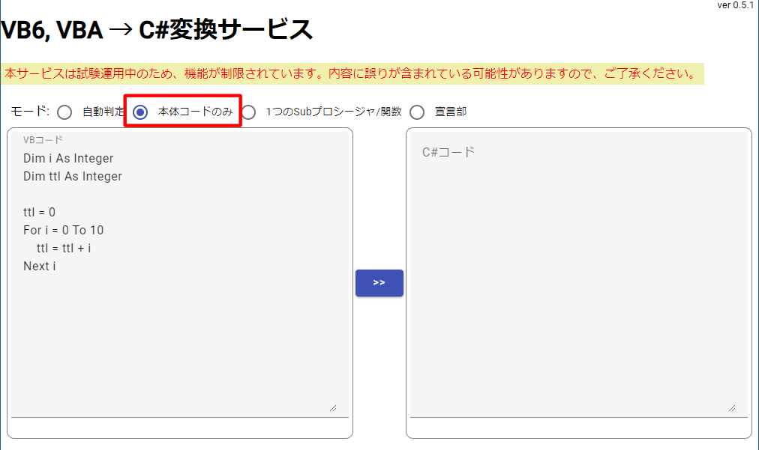Viewport: 759px width, 450px height.
Task: Click the 自動判定 label text
Action: (103, 112)
